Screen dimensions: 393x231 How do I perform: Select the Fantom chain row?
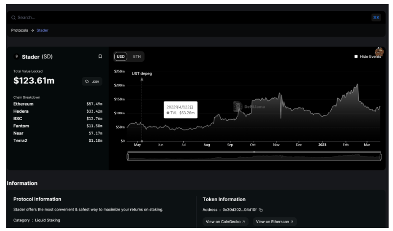tap(58, 126)
